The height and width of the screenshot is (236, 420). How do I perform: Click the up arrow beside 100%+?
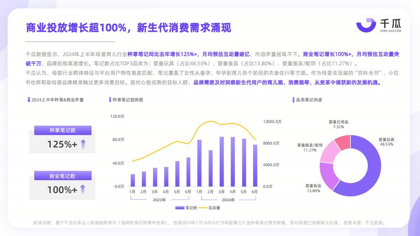83,189
